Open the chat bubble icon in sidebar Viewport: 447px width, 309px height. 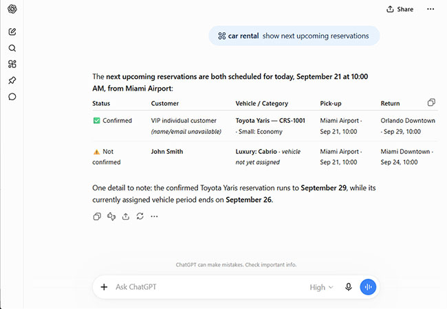(x=12, y=97)
